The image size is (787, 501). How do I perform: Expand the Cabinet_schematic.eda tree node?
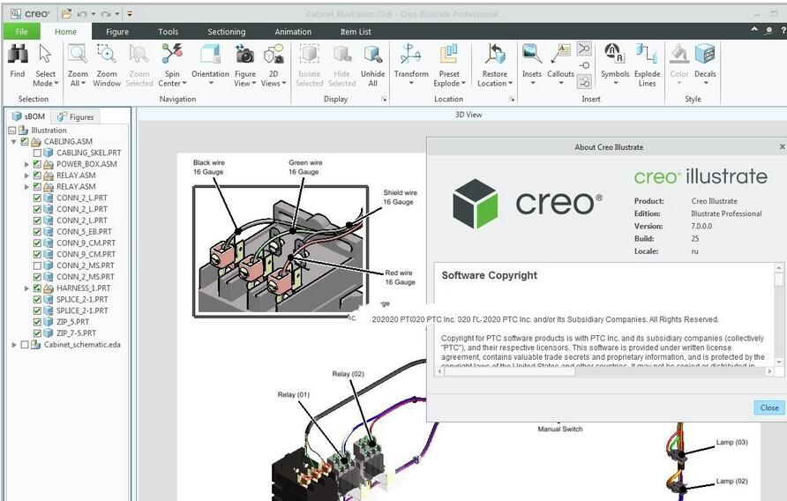tap(14, 345)
